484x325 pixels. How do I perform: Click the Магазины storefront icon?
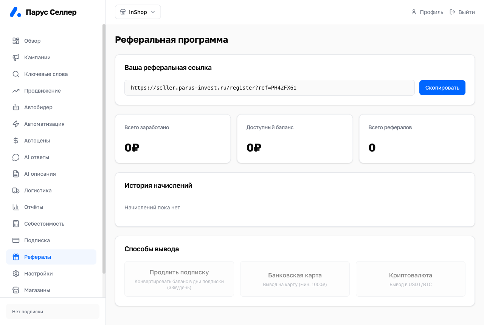pyautogui.click(x=16, y=290)
